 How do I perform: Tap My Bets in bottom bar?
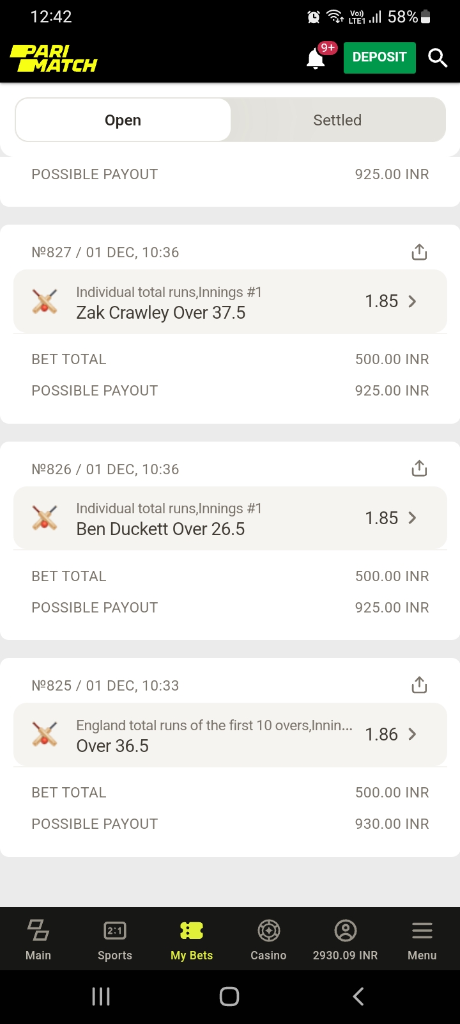click(x=192, y=940)
